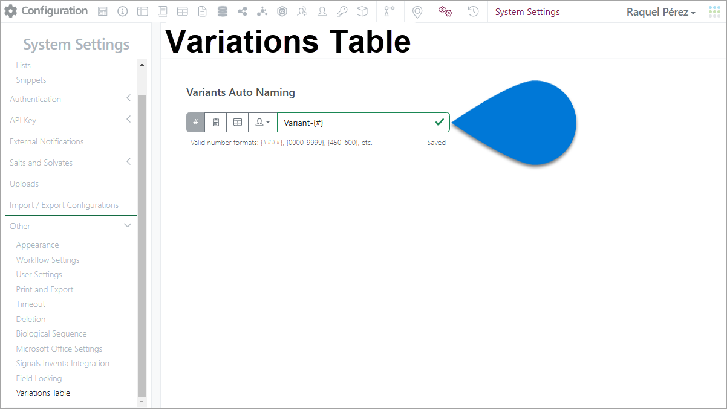Viewport: 727px width, 409px height.
Task: Select the clipboard token button in naming bar
Action: point(216,122)
